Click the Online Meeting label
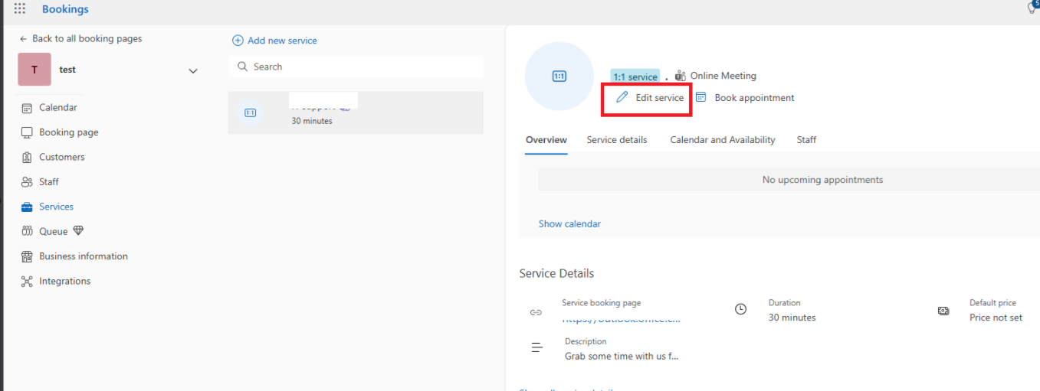This screenshot has height=391, width=1040. (723, 76)
